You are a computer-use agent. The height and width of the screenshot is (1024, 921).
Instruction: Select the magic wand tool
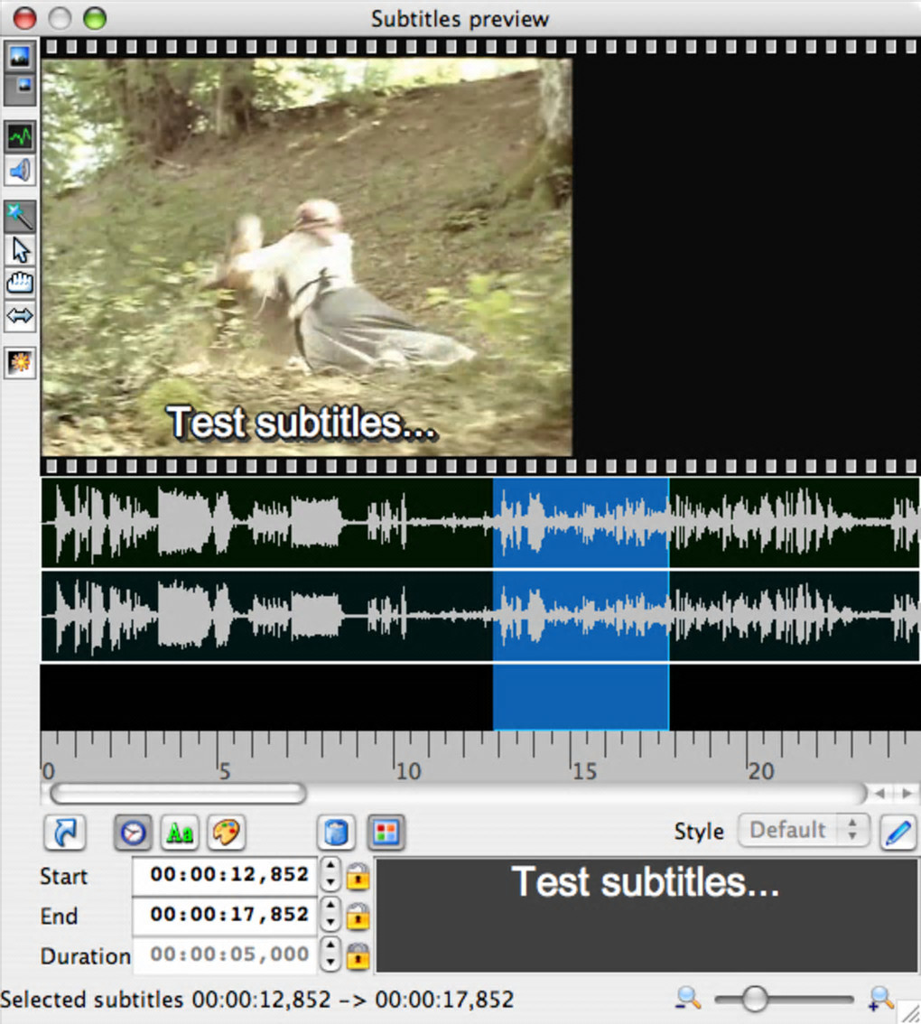(x=20, y=216)
